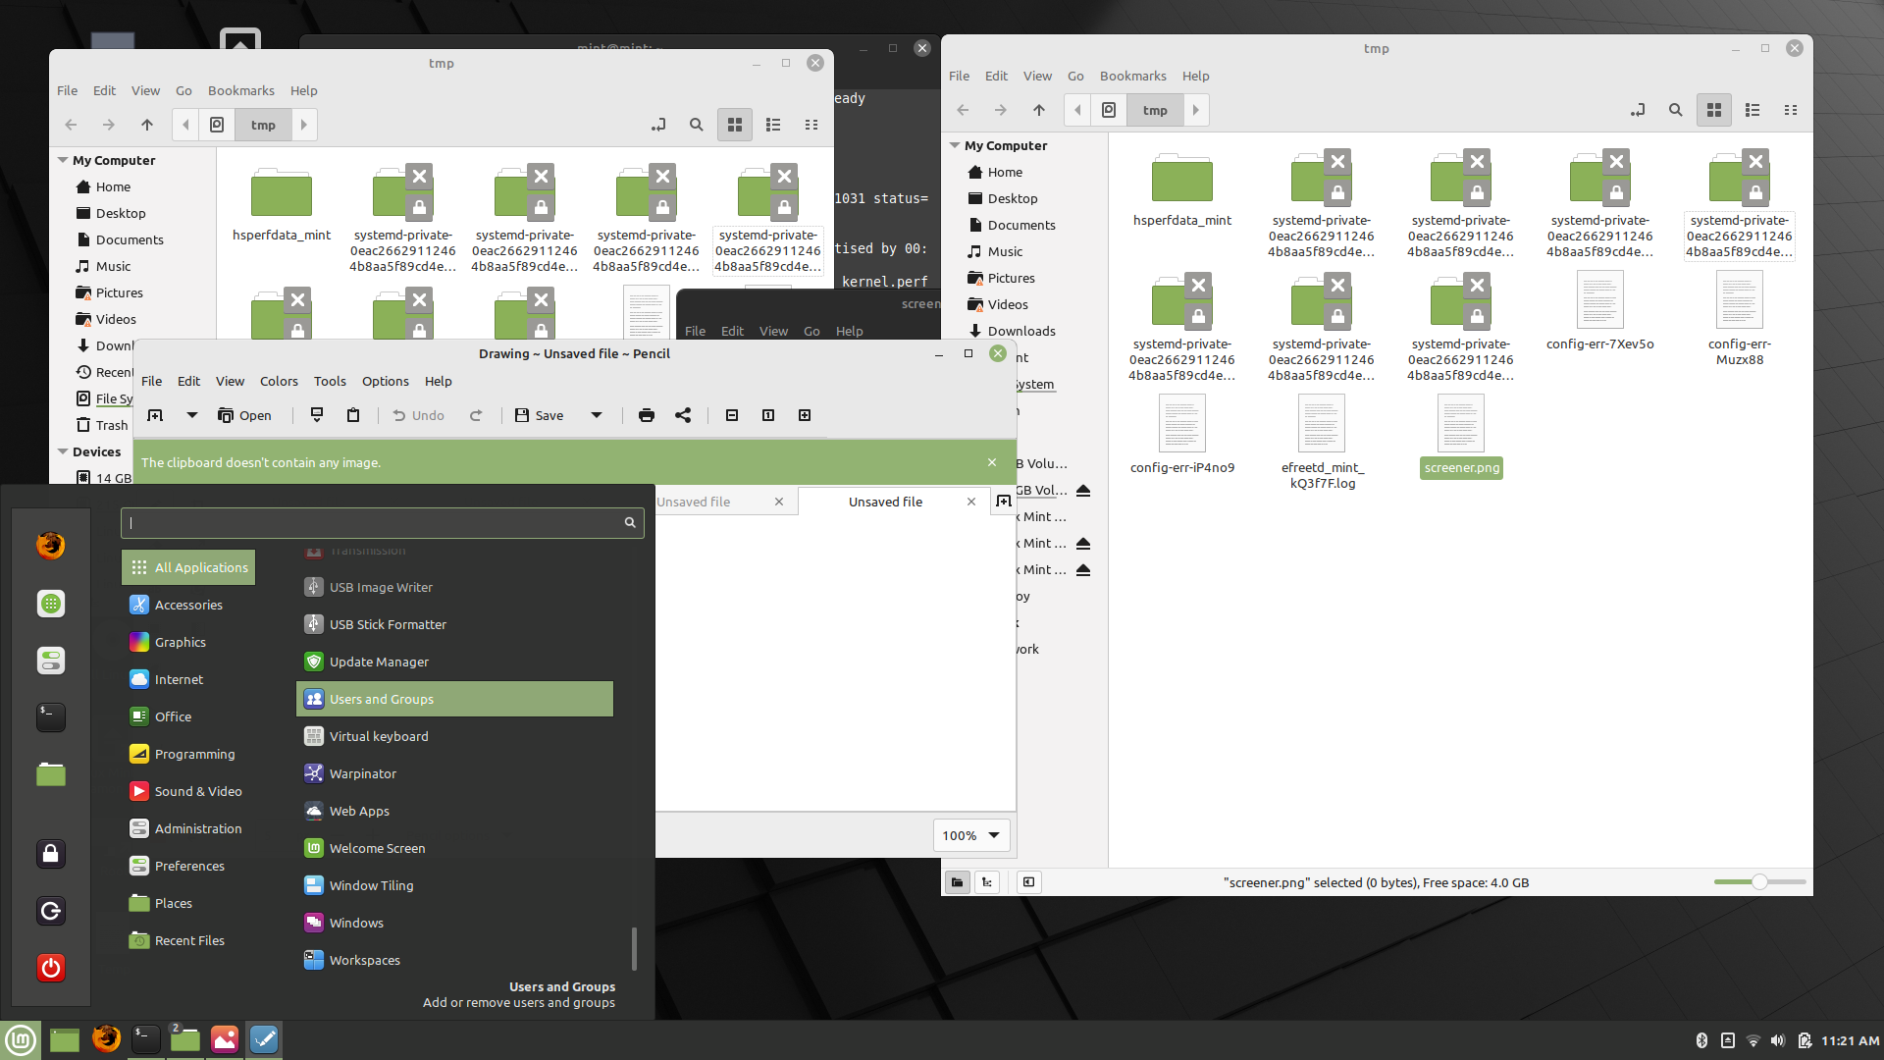Click the application menu search field

pyautogui.click(x=383, y=522)
